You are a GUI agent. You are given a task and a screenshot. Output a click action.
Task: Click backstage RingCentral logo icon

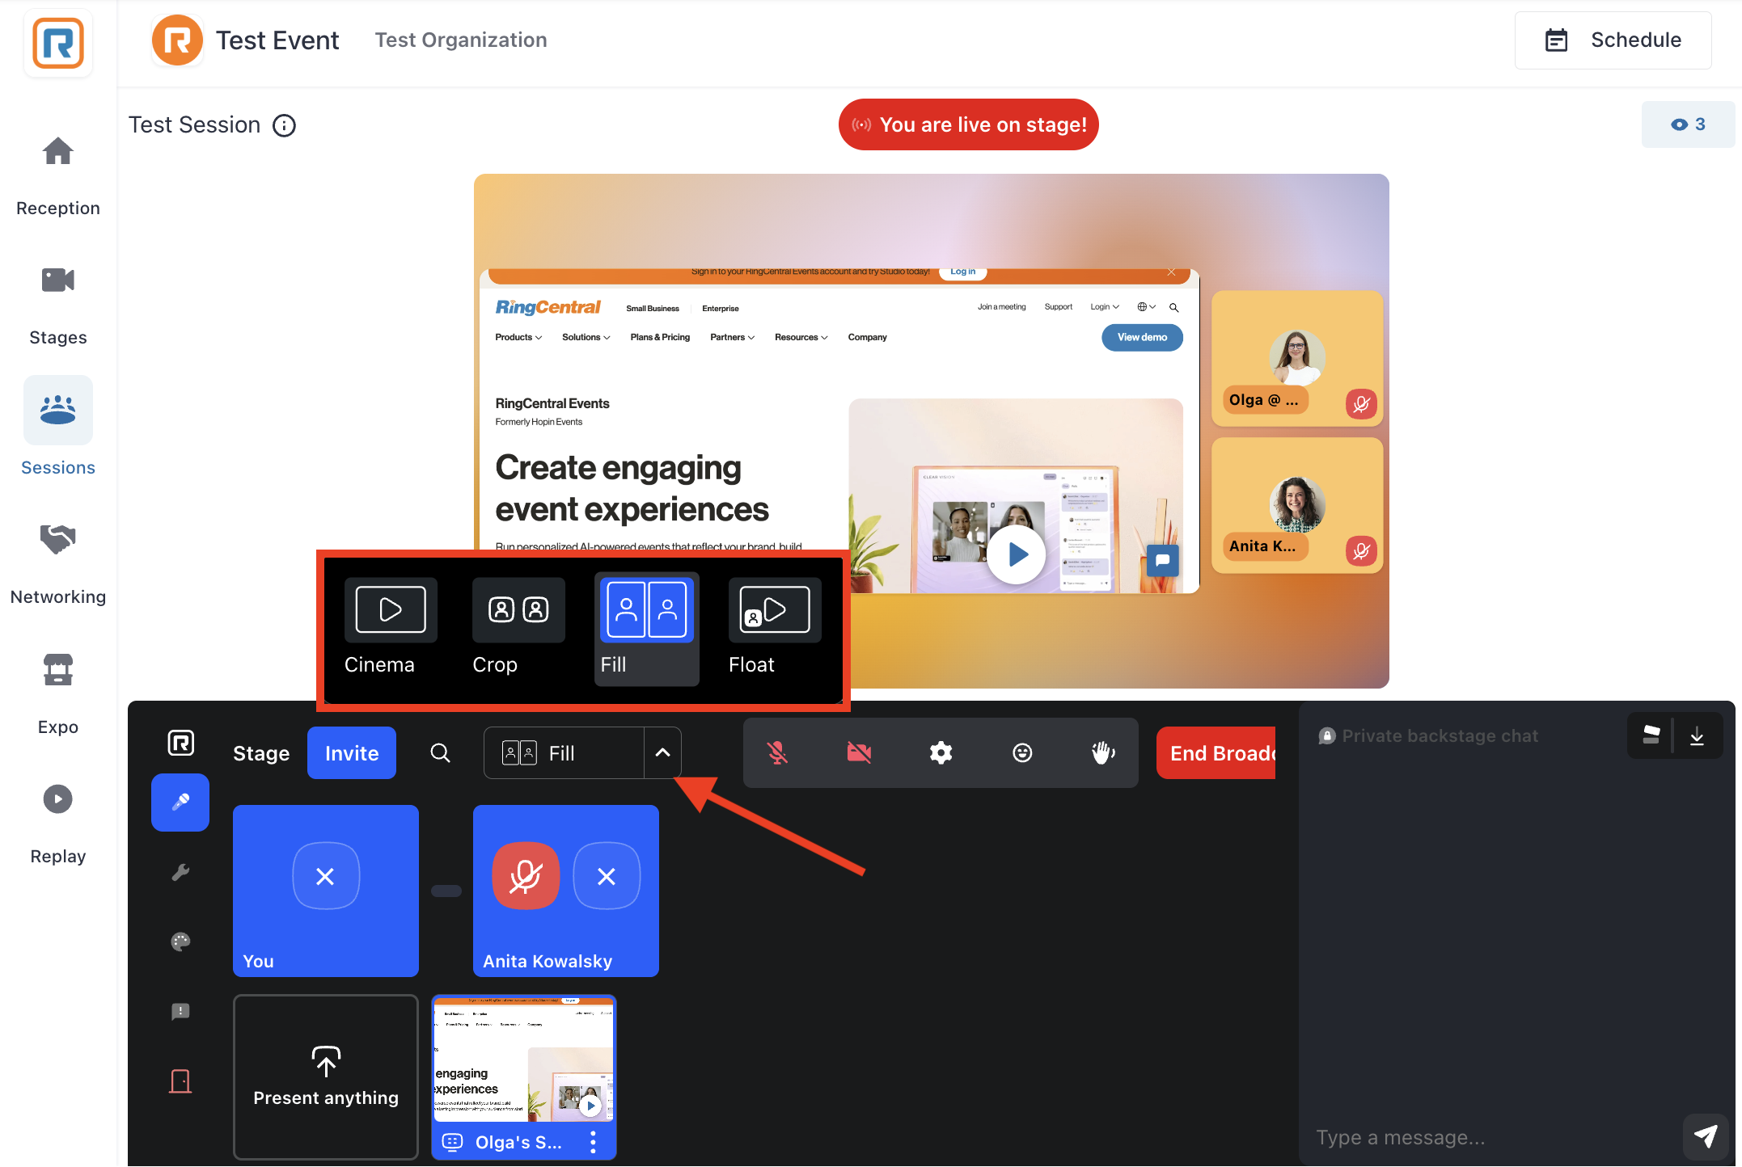pyautogui.click(x=180, y=742)
